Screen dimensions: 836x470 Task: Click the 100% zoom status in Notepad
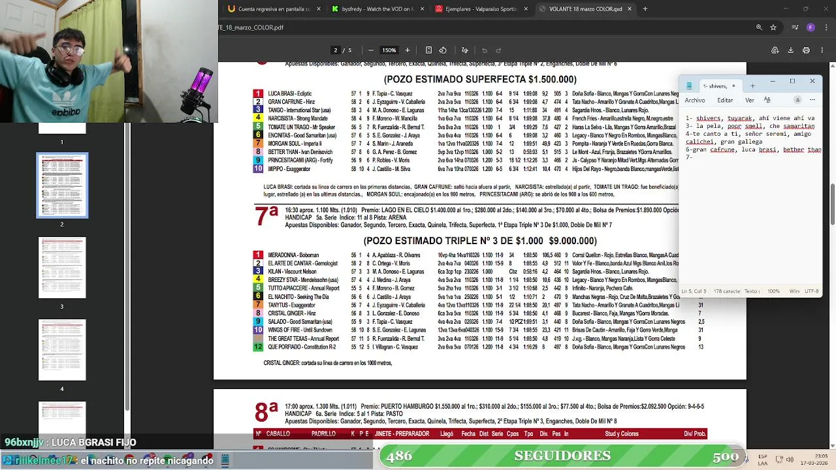click(x=773, y=291)
